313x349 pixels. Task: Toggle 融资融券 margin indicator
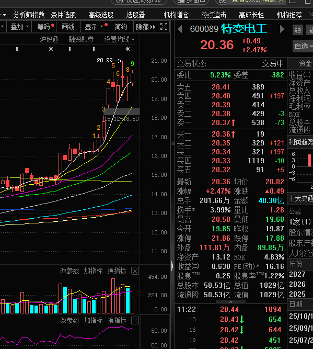tap(81, 39)
